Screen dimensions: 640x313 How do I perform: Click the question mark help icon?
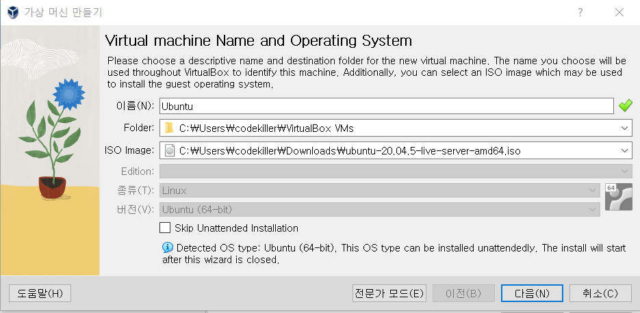[580, 12]
